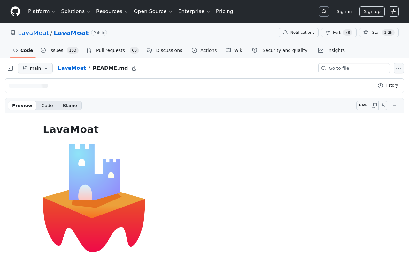Click the LavaMoat castle logo image
The width and height of the screenshot is (409, 255).
94,198
